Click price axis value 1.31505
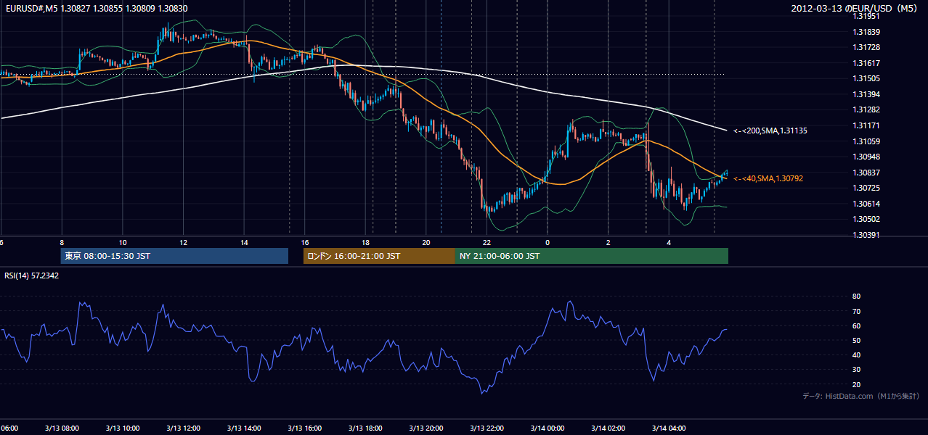This screenshot has height=435, width=928. tap(866, 78)
